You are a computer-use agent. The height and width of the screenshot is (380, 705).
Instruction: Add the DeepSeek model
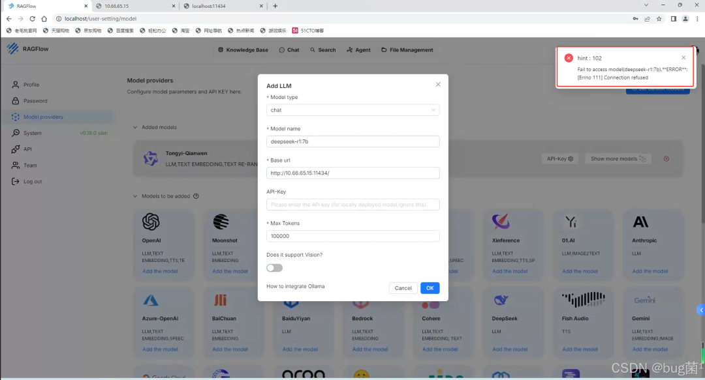point(510,349)
